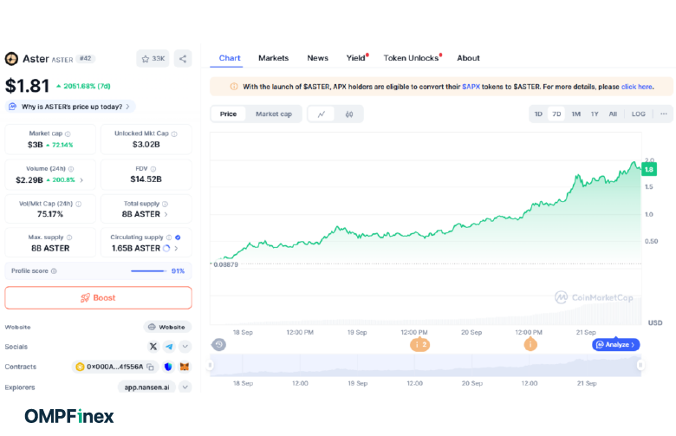Open the About tab

468,58
